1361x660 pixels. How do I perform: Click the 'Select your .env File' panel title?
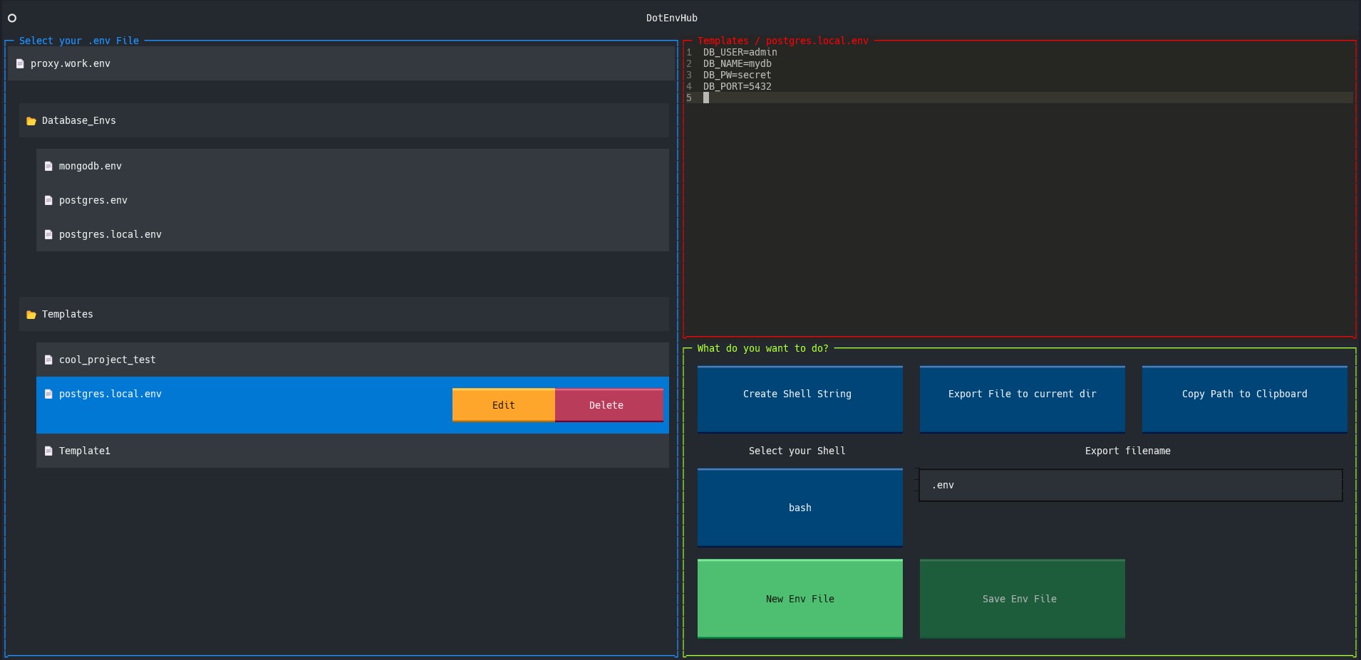coord(79,41)
